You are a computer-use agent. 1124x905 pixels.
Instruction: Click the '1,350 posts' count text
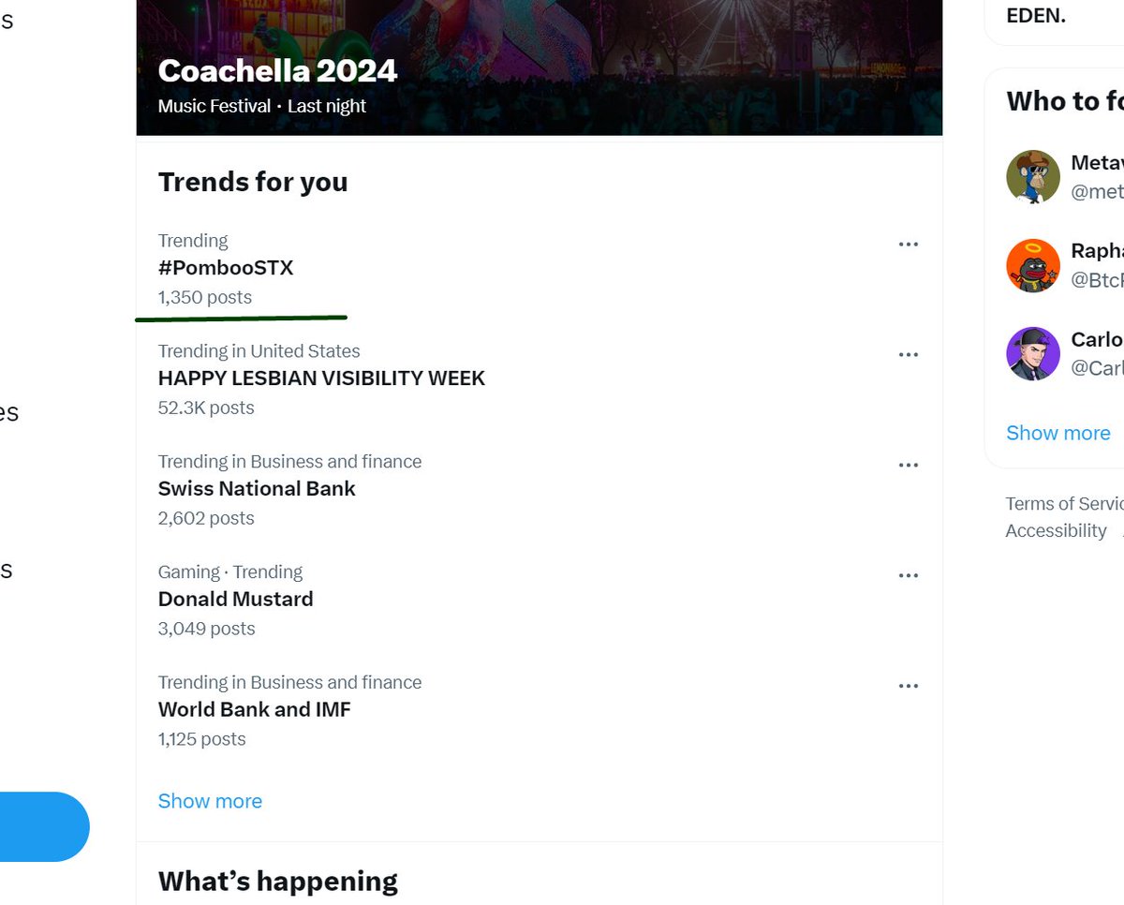pyautogui.click(x=205, y=297)
